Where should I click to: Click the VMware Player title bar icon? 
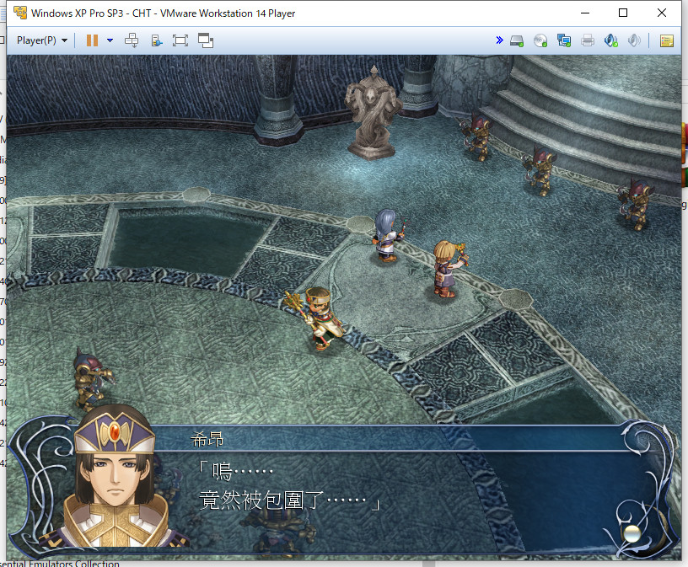tap(20, 13)
